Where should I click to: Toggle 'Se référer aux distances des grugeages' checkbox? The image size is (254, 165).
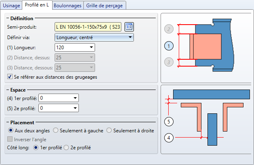pyautogui.click(x=10, y=77)
